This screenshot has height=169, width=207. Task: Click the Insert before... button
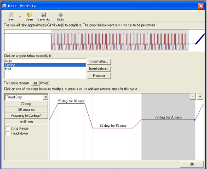[x=99, y=68]
